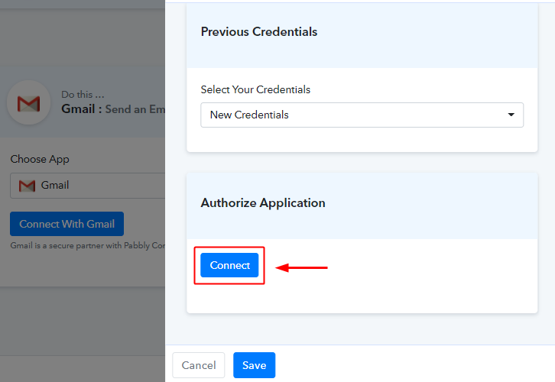Click the Gmail : Send an Email title

(x=113, y=109)
